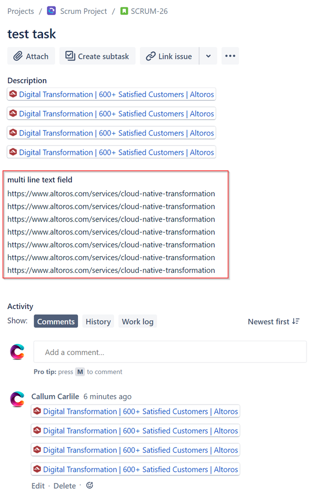The width and height of the screenshot is (317, 494).
Task: Open the Work log tab
Action: [137, 321]
